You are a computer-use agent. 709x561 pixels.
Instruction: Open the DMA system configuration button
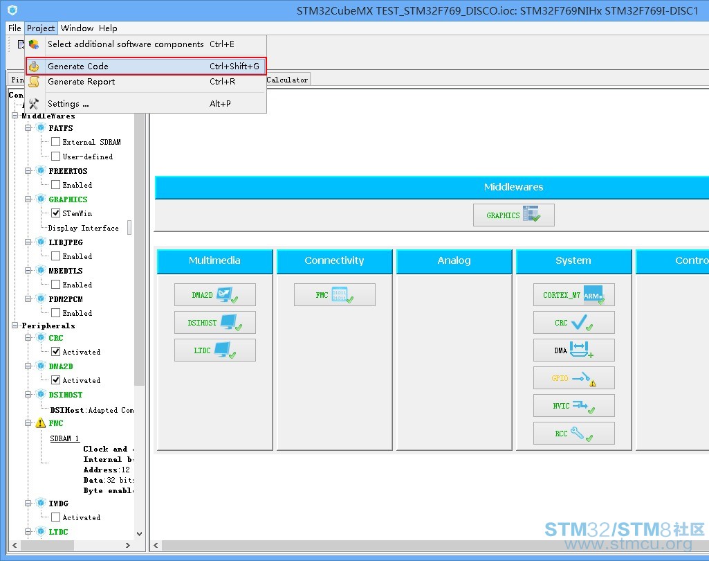[574, 350]
